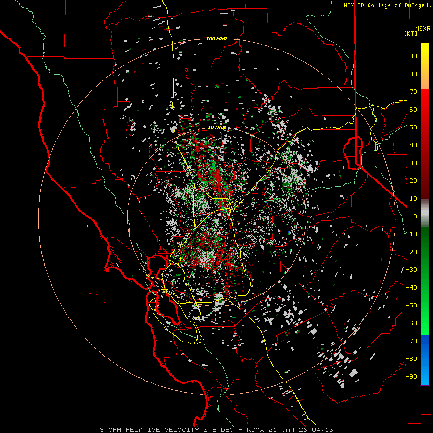This screenshot has height=433, width=433.
Task: Click the 60 value on velocity scale
Action: [413, 109]
